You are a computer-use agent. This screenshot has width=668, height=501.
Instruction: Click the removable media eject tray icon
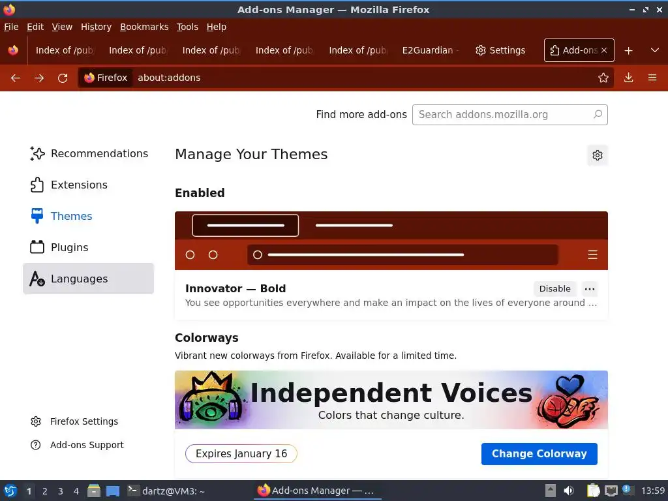(x=551, y=491)
